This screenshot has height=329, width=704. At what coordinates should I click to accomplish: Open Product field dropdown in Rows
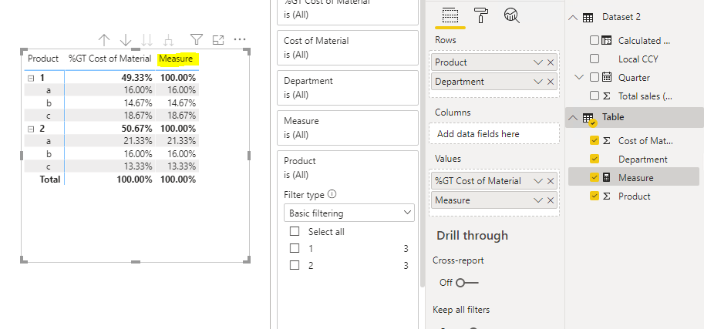pos(538,62)
